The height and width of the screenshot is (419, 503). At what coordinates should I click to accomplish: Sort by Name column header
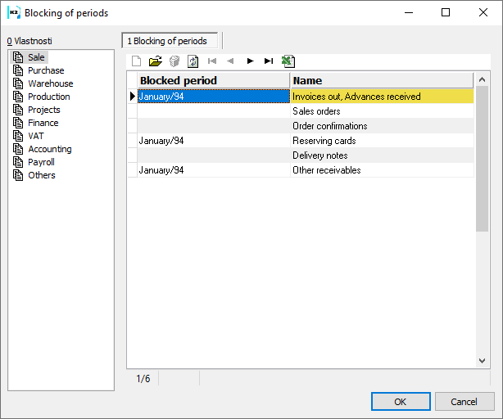point(382,80)
